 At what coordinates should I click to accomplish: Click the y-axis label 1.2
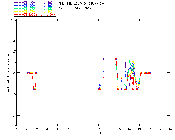[13, 105]
